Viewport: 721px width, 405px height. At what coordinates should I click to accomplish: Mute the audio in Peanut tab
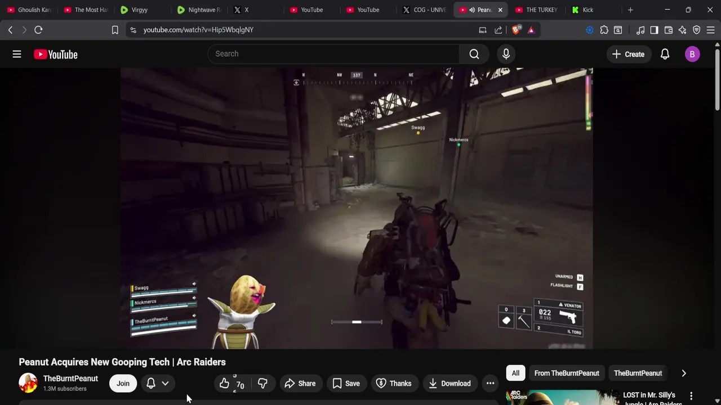(472, 10)
